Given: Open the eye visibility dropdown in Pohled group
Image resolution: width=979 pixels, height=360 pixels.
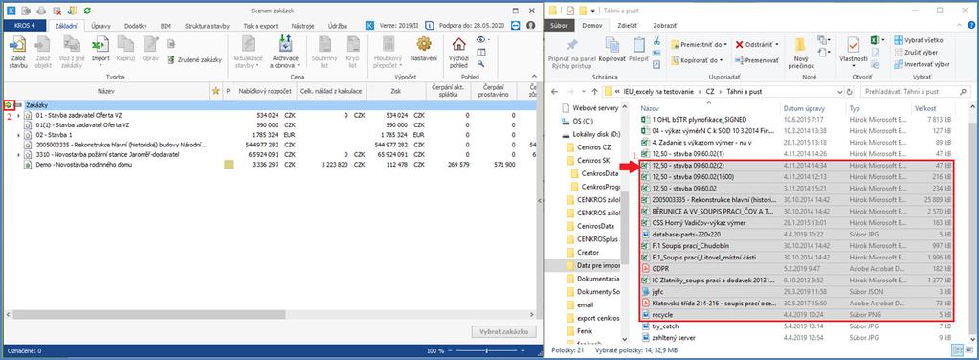Looking at the screenshot, I should pos(482,39).
